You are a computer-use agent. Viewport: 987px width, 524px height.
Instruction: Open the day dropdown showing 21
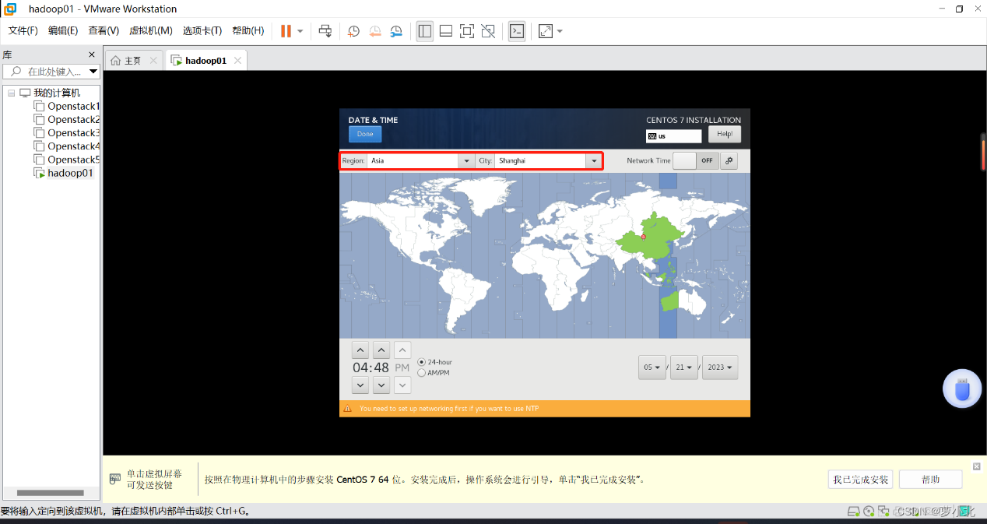684,368
